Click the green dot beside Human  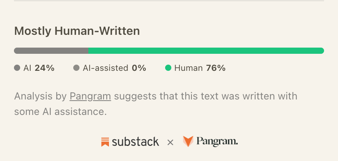tap(168, 68)
